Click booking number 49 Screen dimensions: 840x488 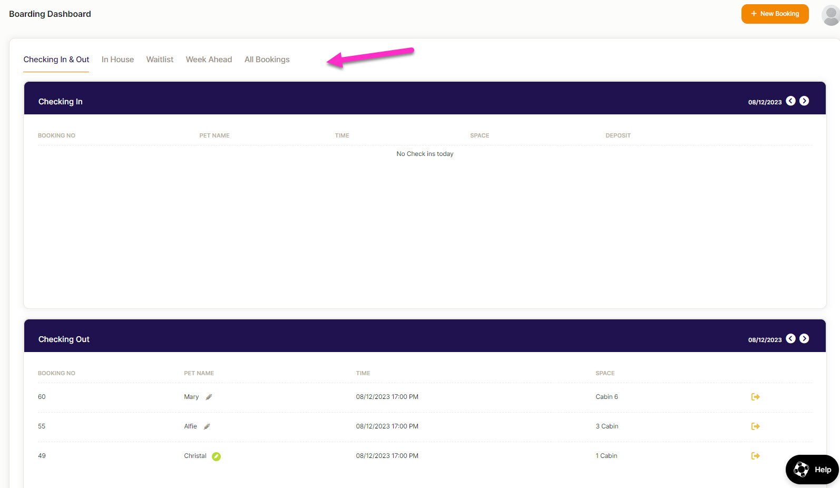click(42, 456)
